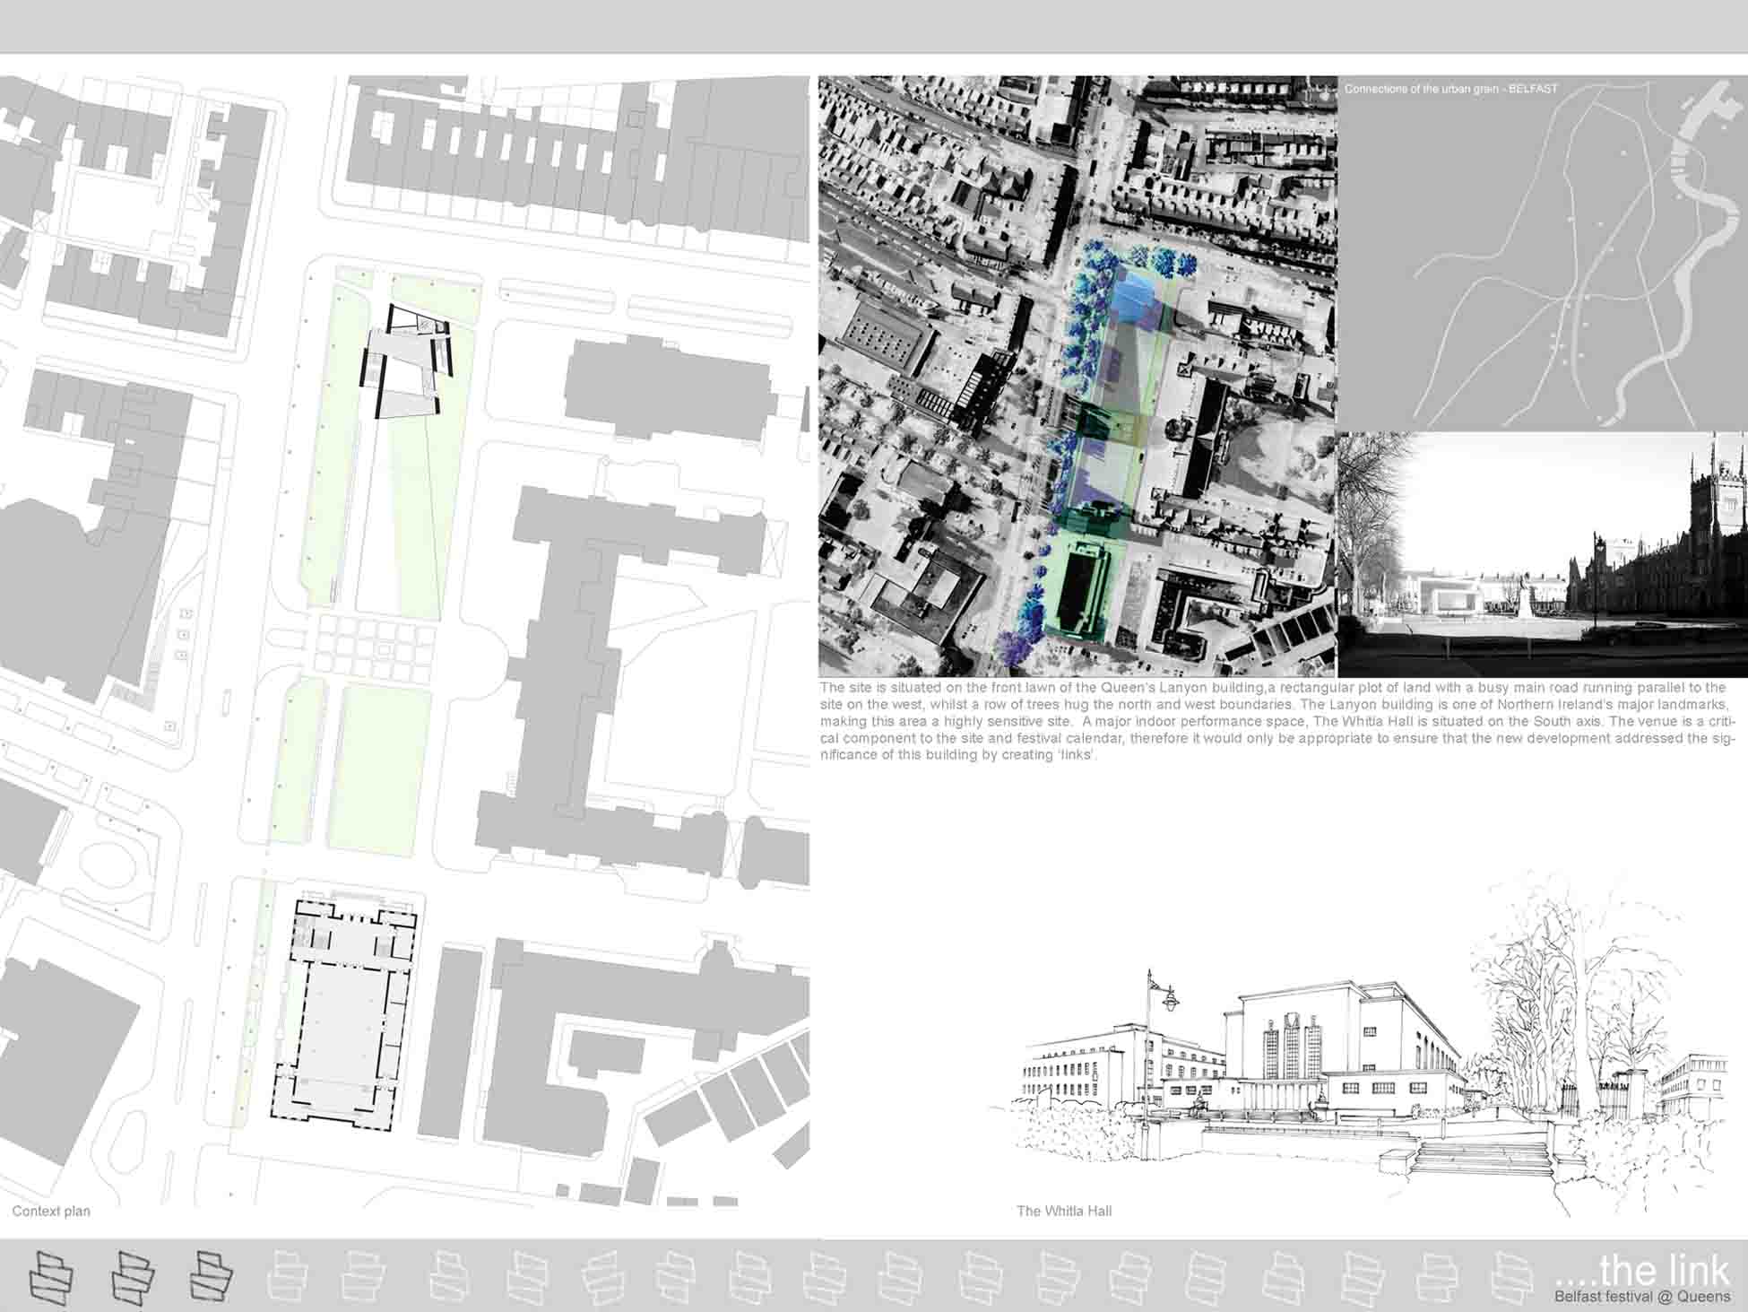
Task: Click the second dark building logo icon
Action: pyautogui.click(x=133, y=1276)
